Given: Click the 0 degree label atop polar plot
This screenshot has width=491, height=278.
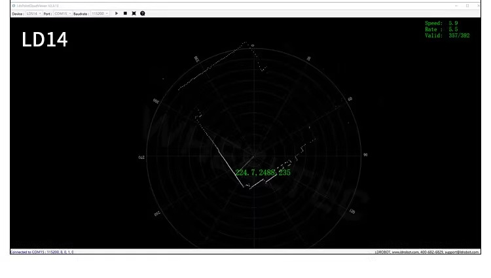Looking at the screenshot, I should pyautogui.click(x=253, y=46).
